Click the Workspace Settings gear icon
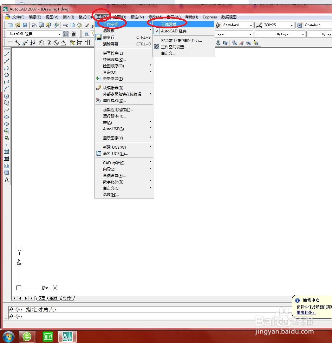Image resolution: width=332 pixels, height=343 pixels. [x=66, y=34]
